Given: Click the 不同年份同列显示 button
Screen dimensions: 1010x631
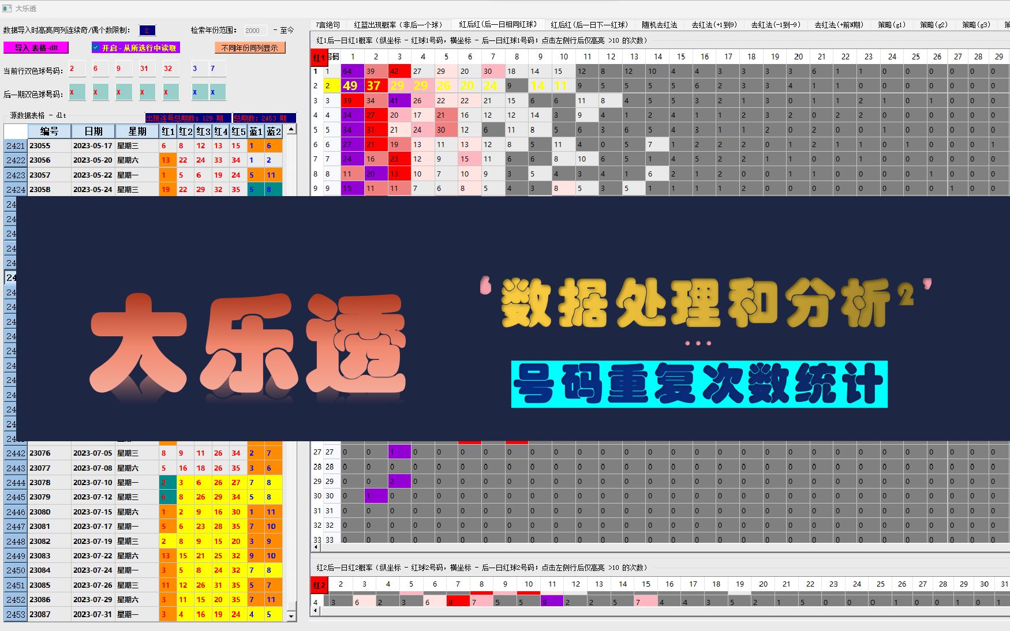Looking at the screenshot, I should pyautogui.click(x=250, y=48).
